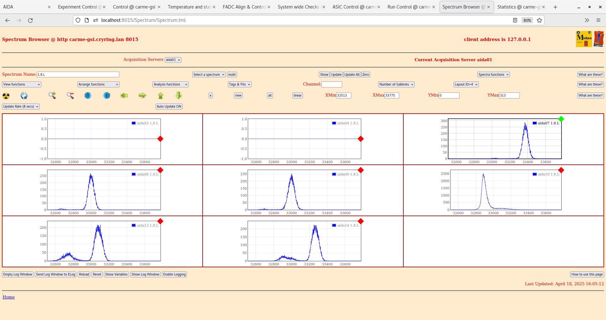Open the Select a spectrum dropdown
Image resolution: width=606 pixels, height=320 pixels.
pyautogui.click(x=209, y=74)
